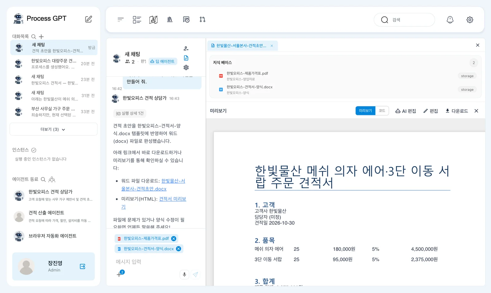Open the hamburger list menu in top toolbar
This screenshot has height=293, width=491.
click(x=120, y=20)
